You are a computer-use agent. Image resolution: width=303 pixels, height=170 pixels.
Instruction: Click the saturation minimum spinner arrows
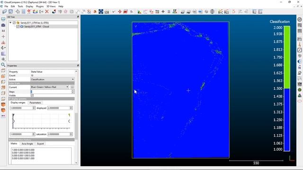(x=34, y=134)
